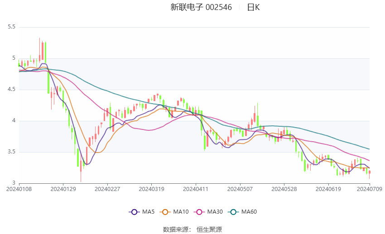Click the 20240709 date axis label

coord(369,189)
